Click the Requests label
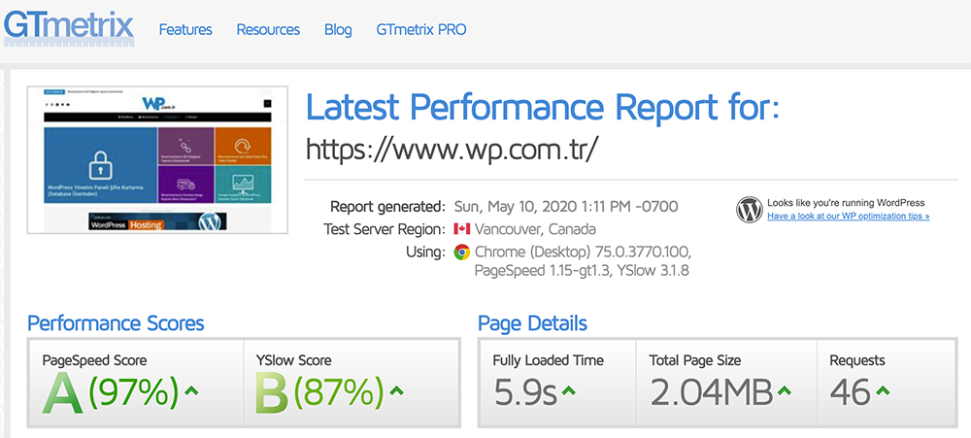Viewport: 971px width, 438px height. tap(857, 360)
